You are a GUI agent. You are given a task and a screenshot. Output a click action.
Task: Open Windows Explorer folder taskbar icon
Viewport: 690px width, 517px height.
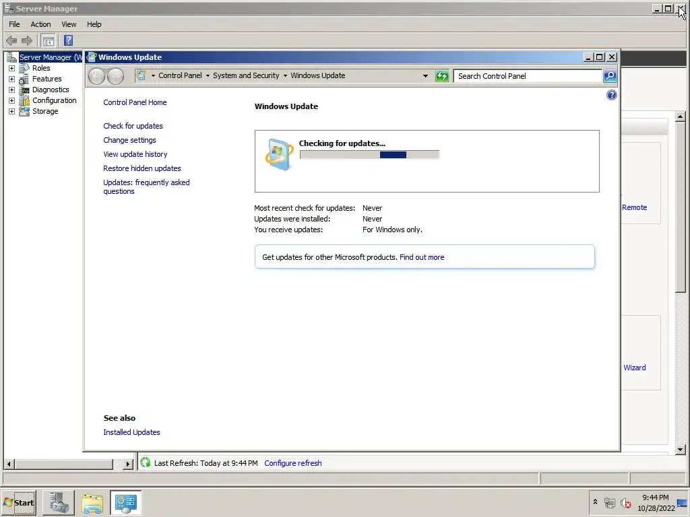point(92,502)
